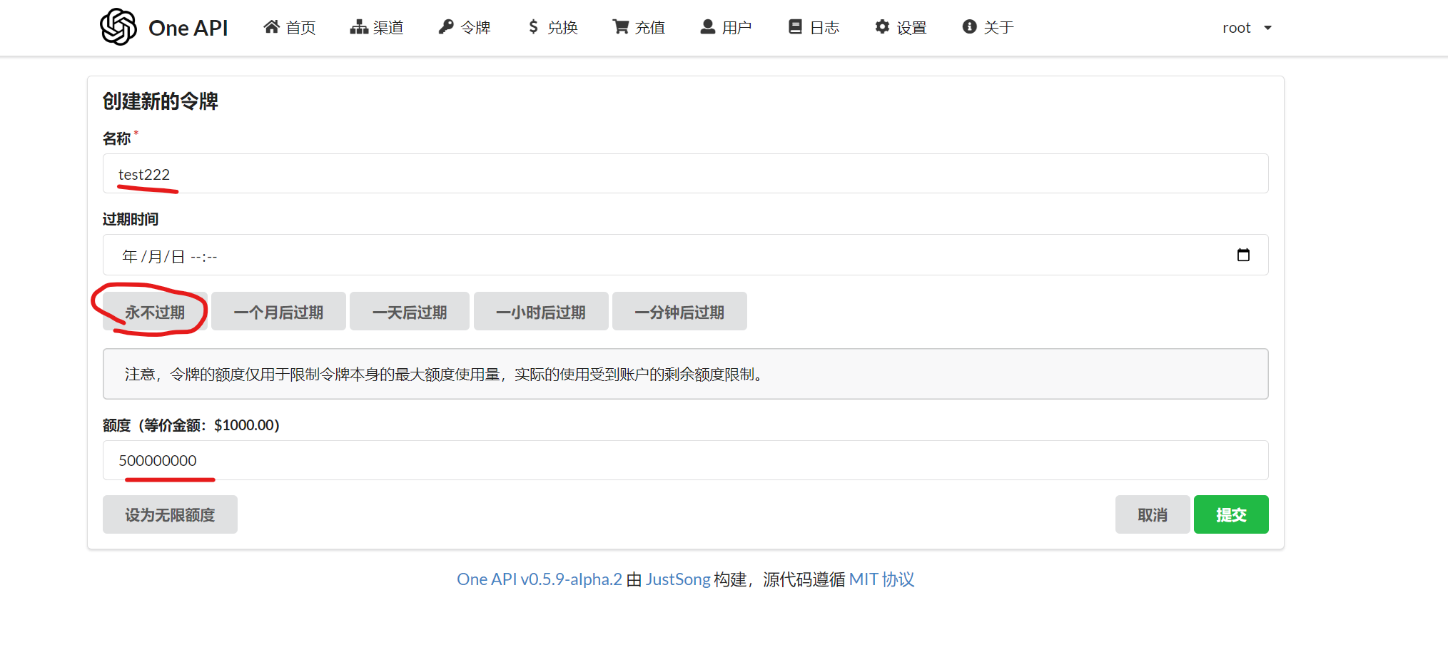
Task: Click the cart icon beside 充值
Action: [621, 27]
